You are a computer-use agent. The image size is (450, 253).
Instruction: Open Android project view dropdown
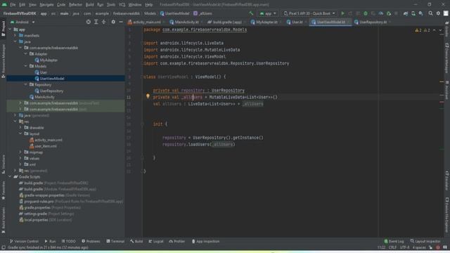[22, 22]
